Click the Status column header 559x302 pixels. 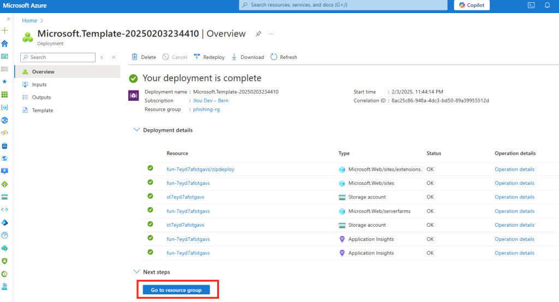[x=434, y=154]
